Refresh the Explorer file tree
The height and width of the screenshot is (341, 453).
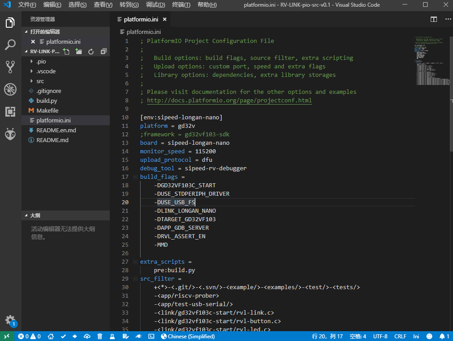tap(91, 51)
